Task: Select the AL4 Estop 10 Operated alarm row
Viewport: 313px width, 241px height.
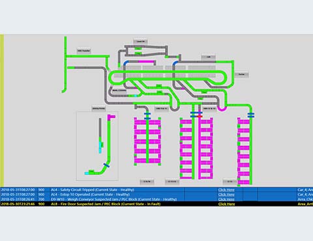Action: coord(156,195)
